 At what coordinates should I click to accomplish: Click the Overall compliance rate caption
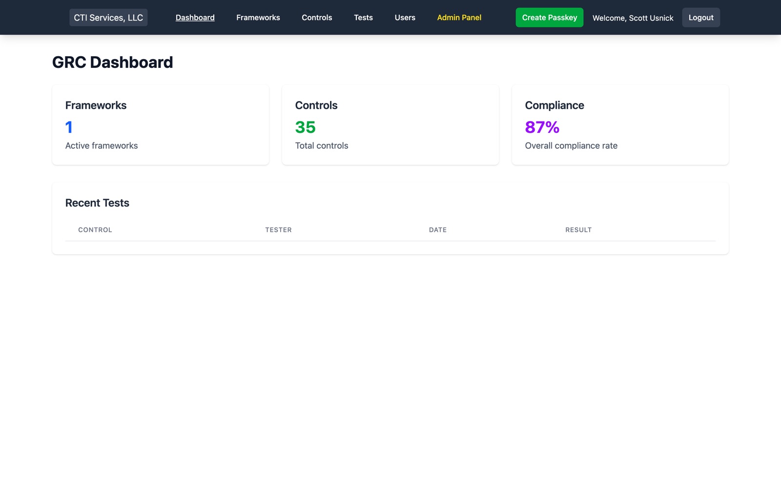[571, 145]
